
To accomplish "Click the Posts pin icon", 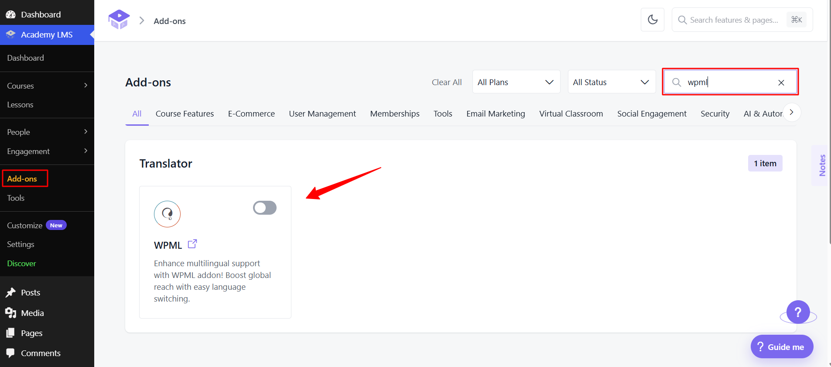I will pyautogui.click(x=10, y=292).
